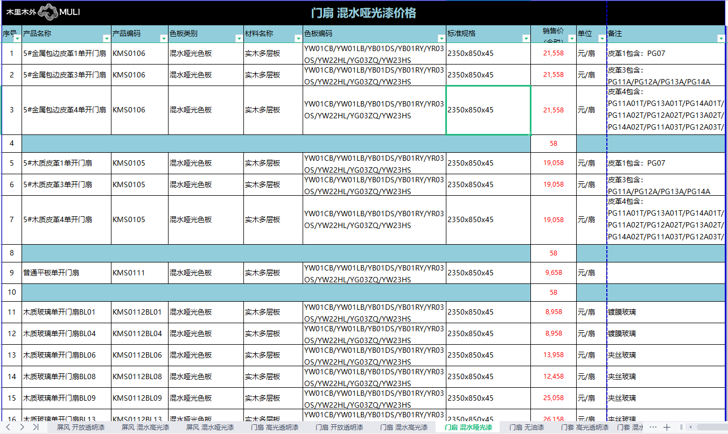728x434 pixels.
Task: Click the 单位 column filter button
Action: 601,39
